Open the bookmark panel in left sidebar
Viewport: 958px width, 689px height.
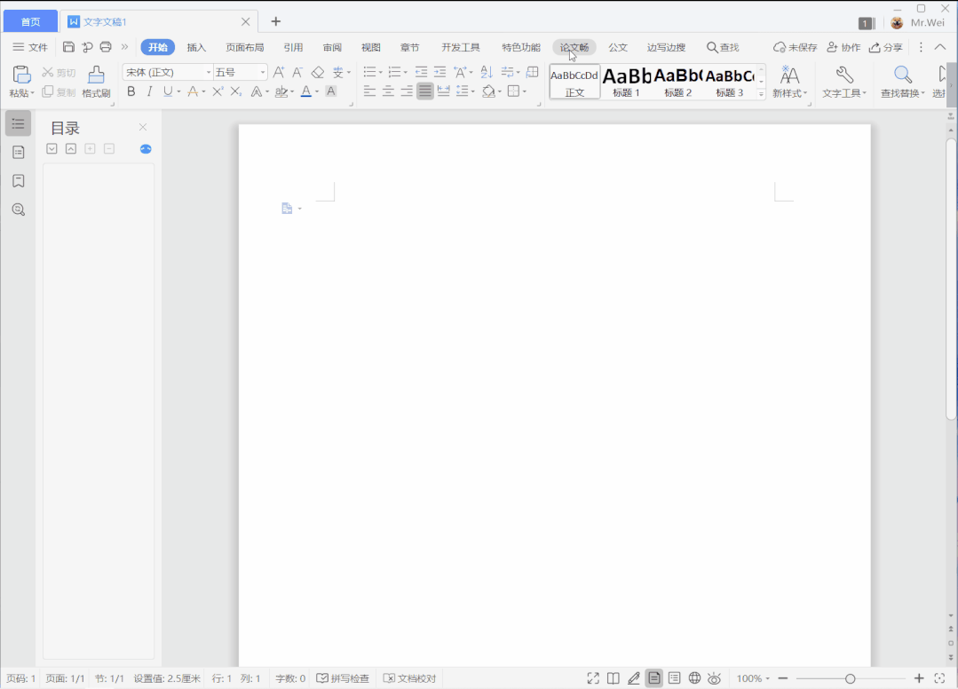point(18,181)
